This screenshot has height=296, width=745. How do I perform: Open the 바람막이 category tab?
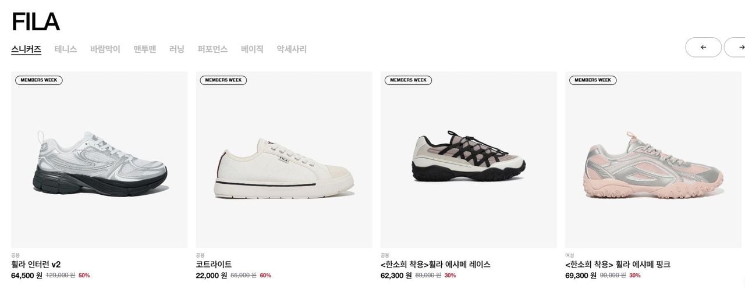coord(105,49)
